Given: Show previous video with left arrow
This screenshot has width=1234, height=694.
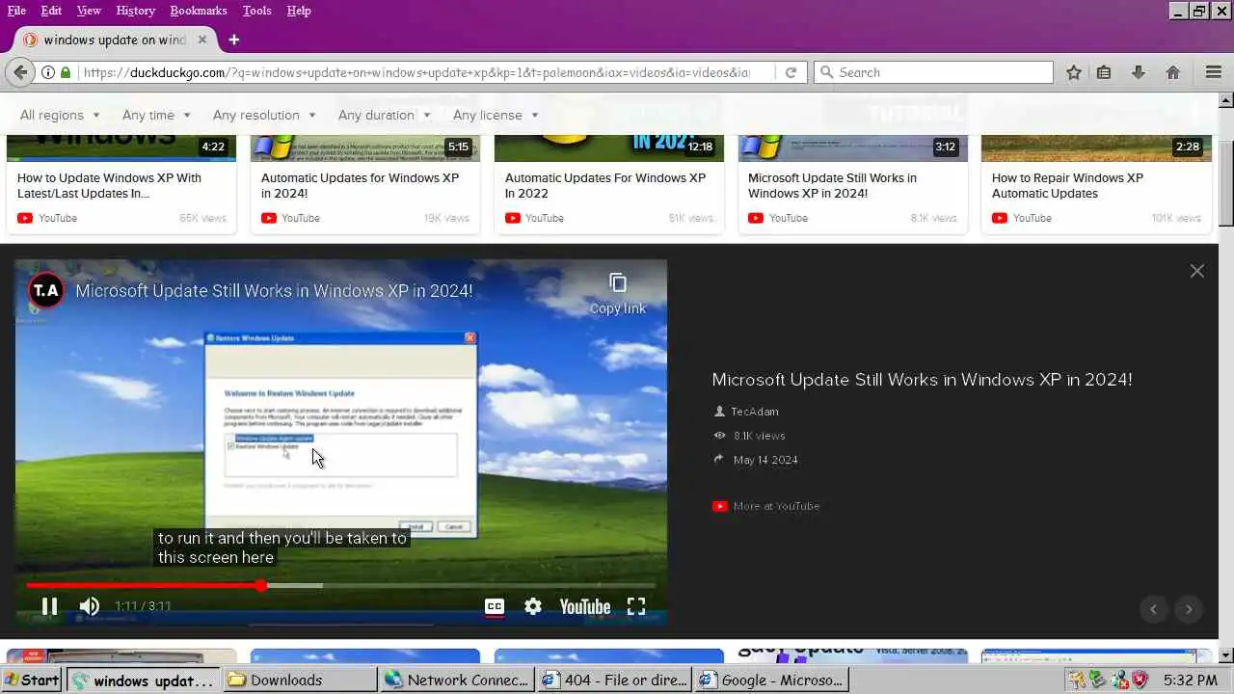Looking at the screenshot, I should tap(1153, 609).
